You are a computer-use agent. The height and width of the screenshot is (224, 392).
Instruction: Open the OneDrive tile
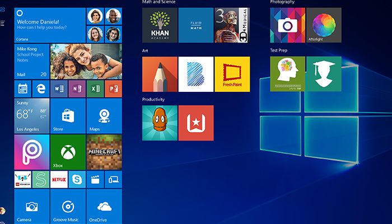pyautogui.click(x=104, y=207)
